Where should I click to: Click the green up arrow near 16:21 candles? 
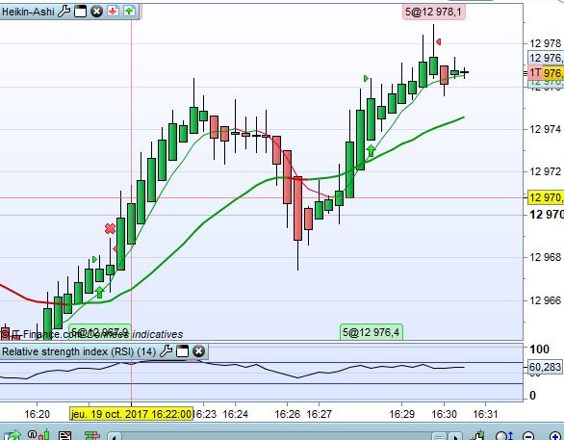tap(100, 292)
